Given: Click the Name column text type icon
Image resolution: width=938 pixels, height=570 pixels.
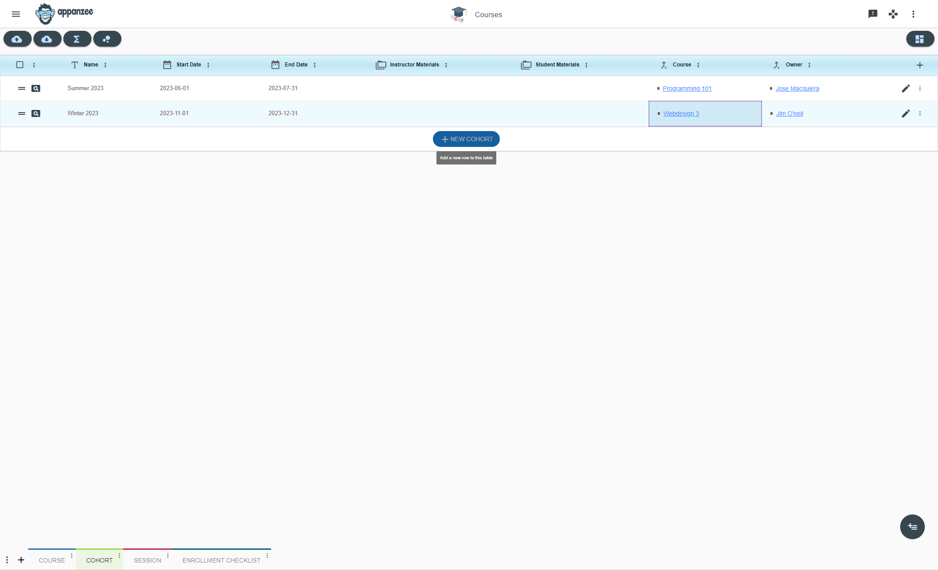Looking at the screenshot, I should (75, 65).
